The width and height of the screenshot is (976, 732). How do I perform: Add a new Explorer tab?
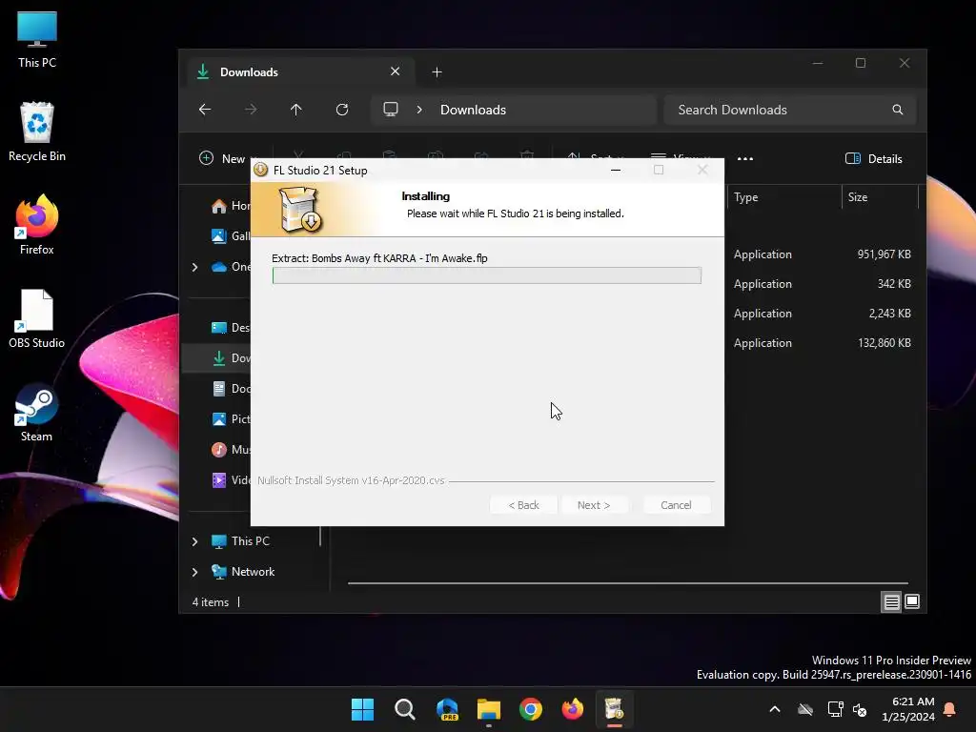tap(437, 72)
